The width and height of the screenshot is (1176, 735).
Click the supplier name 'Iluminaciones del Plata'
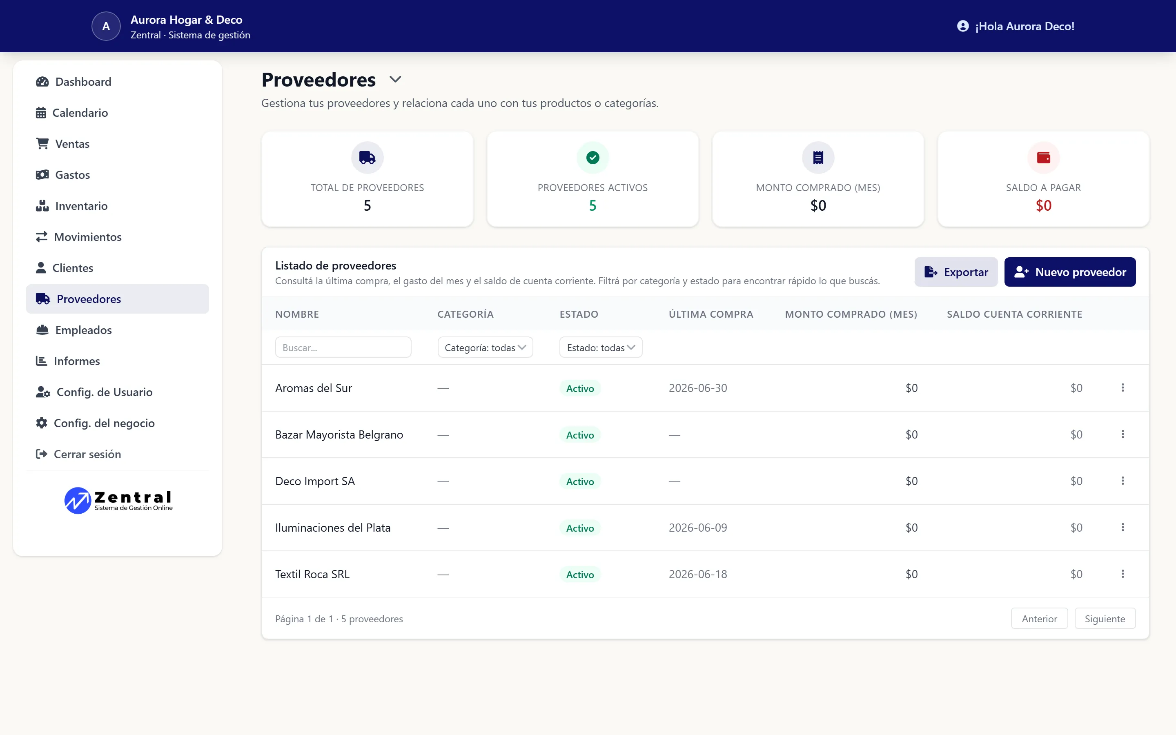(x=333, y=528)
